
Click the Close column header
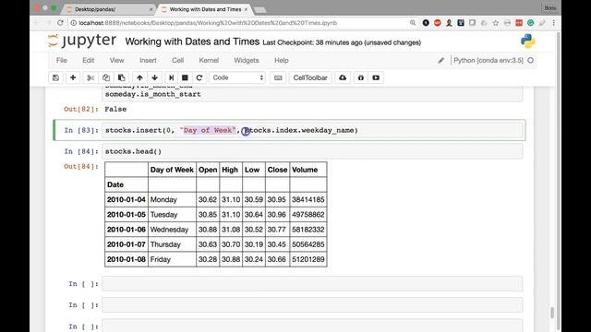click(x=277, y=170)
